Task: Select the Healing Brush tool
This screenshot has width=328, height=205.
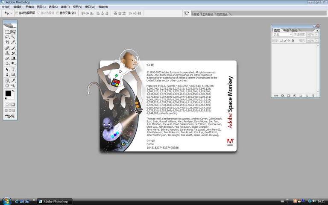Action: pos(7,48)
